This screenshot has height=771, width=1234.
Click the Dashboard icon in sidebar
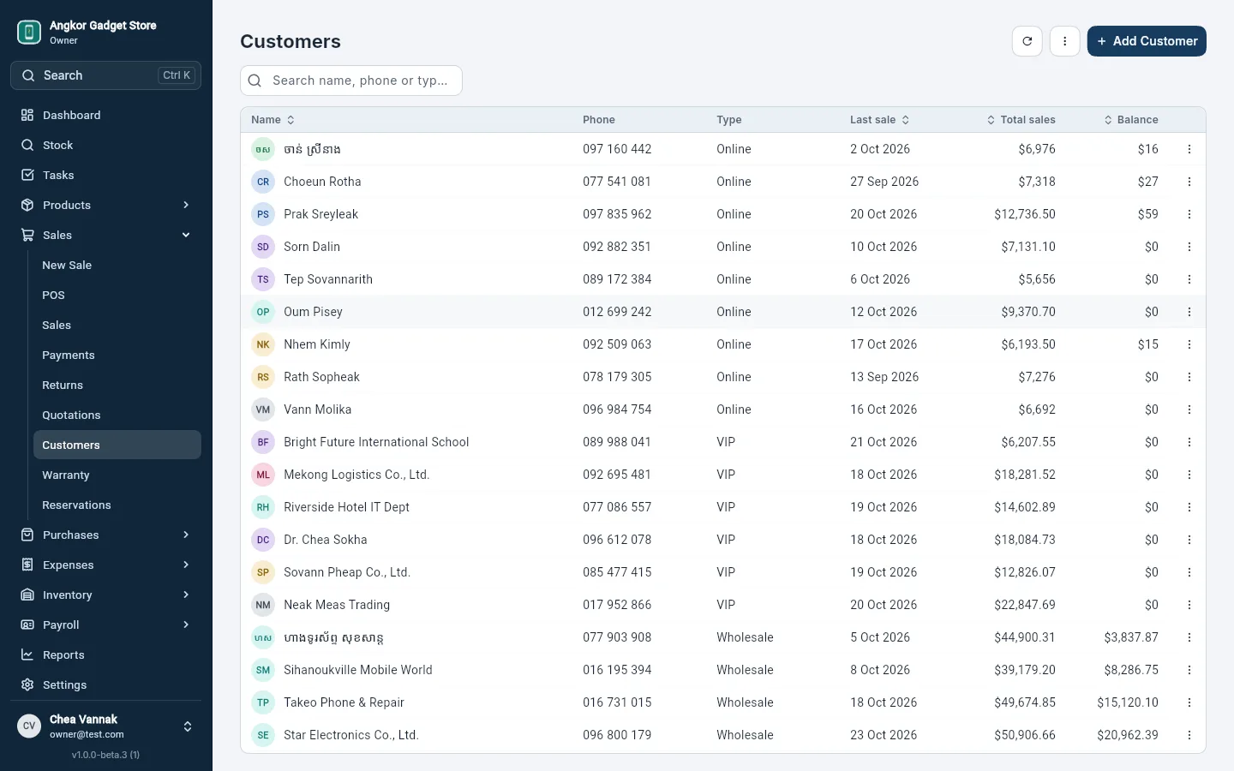[27, 115]
